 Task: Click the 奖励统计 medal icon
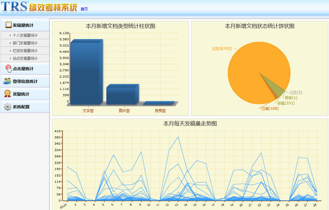click(x=8, y=94)
